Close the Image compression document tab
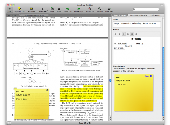The height and width of the screenshot is (125, 170). tap(20, 15)
